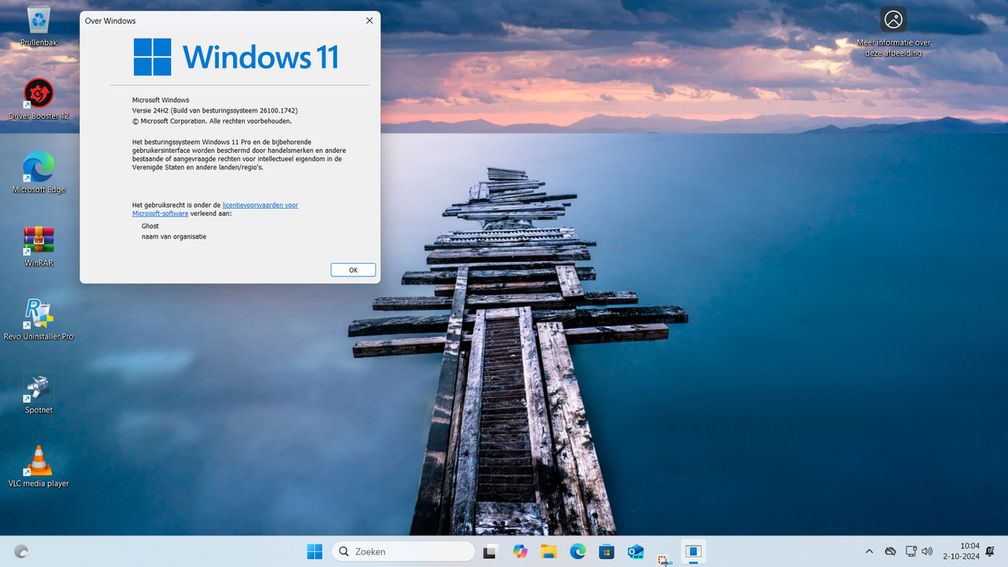Expand hidden system tray icons chevron
Screen dimensions: 1008x567
click(x=869, y=551)
